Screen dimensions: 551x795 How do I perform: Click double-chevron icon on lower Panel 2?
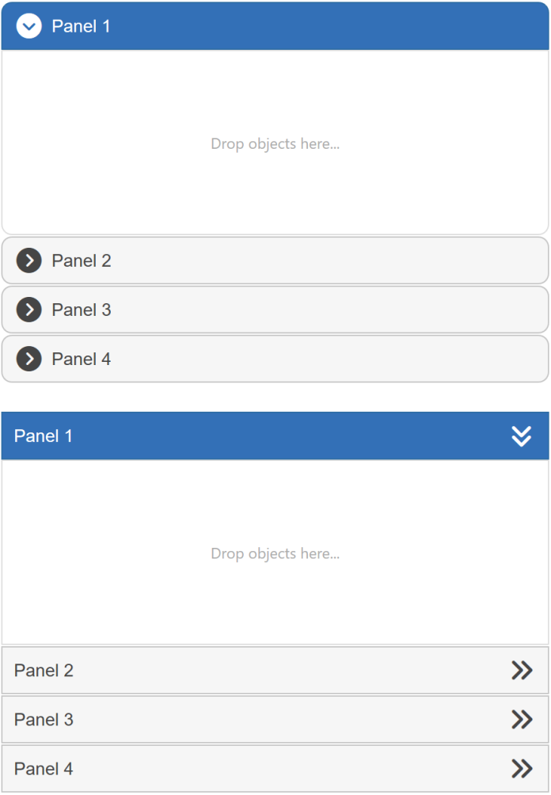[x=522, y=671]
